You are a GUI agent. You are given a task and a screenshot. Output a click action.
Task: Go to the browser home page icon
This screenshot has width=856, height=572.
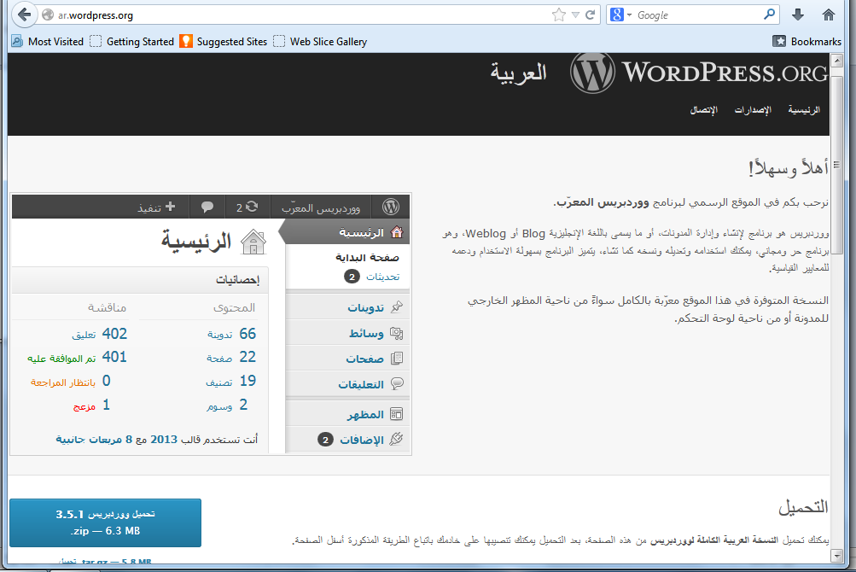(x=828, y=15)
